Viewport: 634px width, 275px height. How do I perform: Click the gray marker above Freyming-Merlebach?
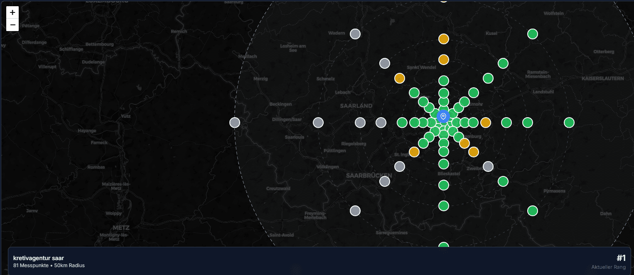coord(355,211)
